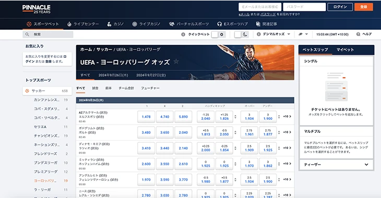Click the Pinnacle 25 Years logo
The height and width of the screenshot is (198, 381).
pos(37,9)
